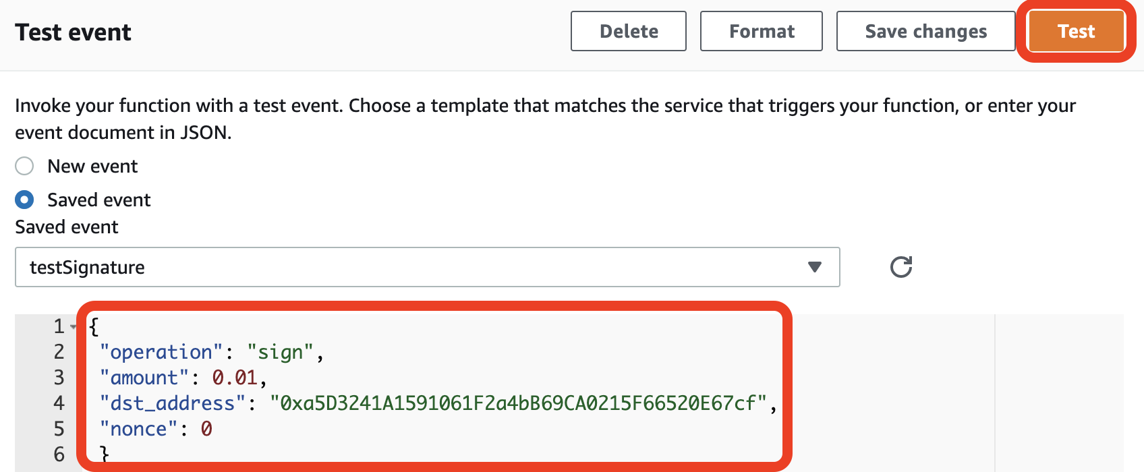
Task: Collapse the JSON fold arrow on line 1
Action: click(74, 327)
